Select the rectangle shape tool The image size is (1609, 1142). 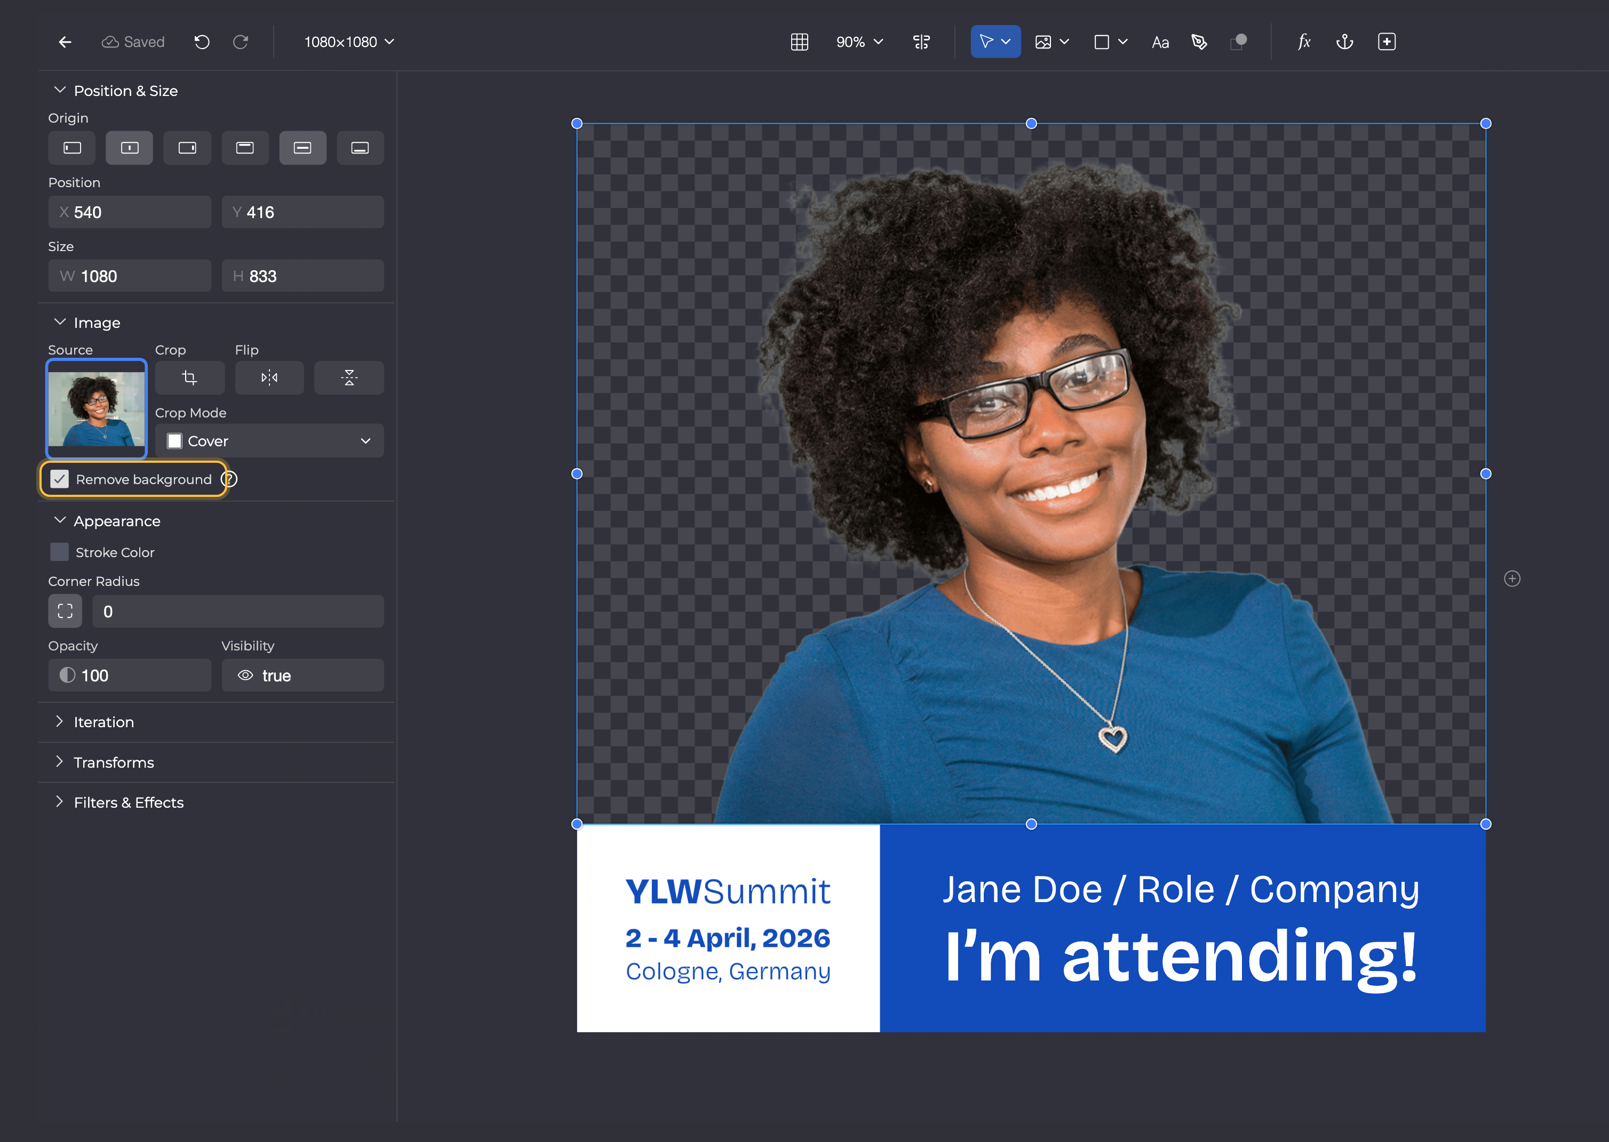click(1102, 42)
